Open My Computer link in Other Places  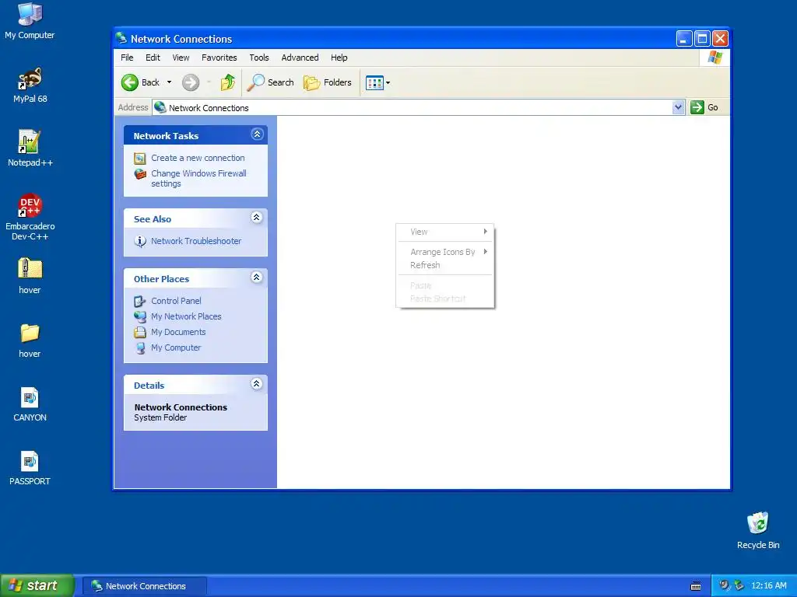pyautogui.click(x=176, y=347)
